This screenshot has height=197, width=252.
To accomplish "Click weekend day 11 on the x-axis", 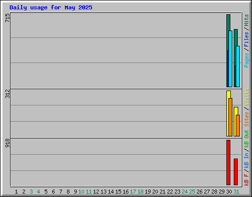I will pos(89,192).
